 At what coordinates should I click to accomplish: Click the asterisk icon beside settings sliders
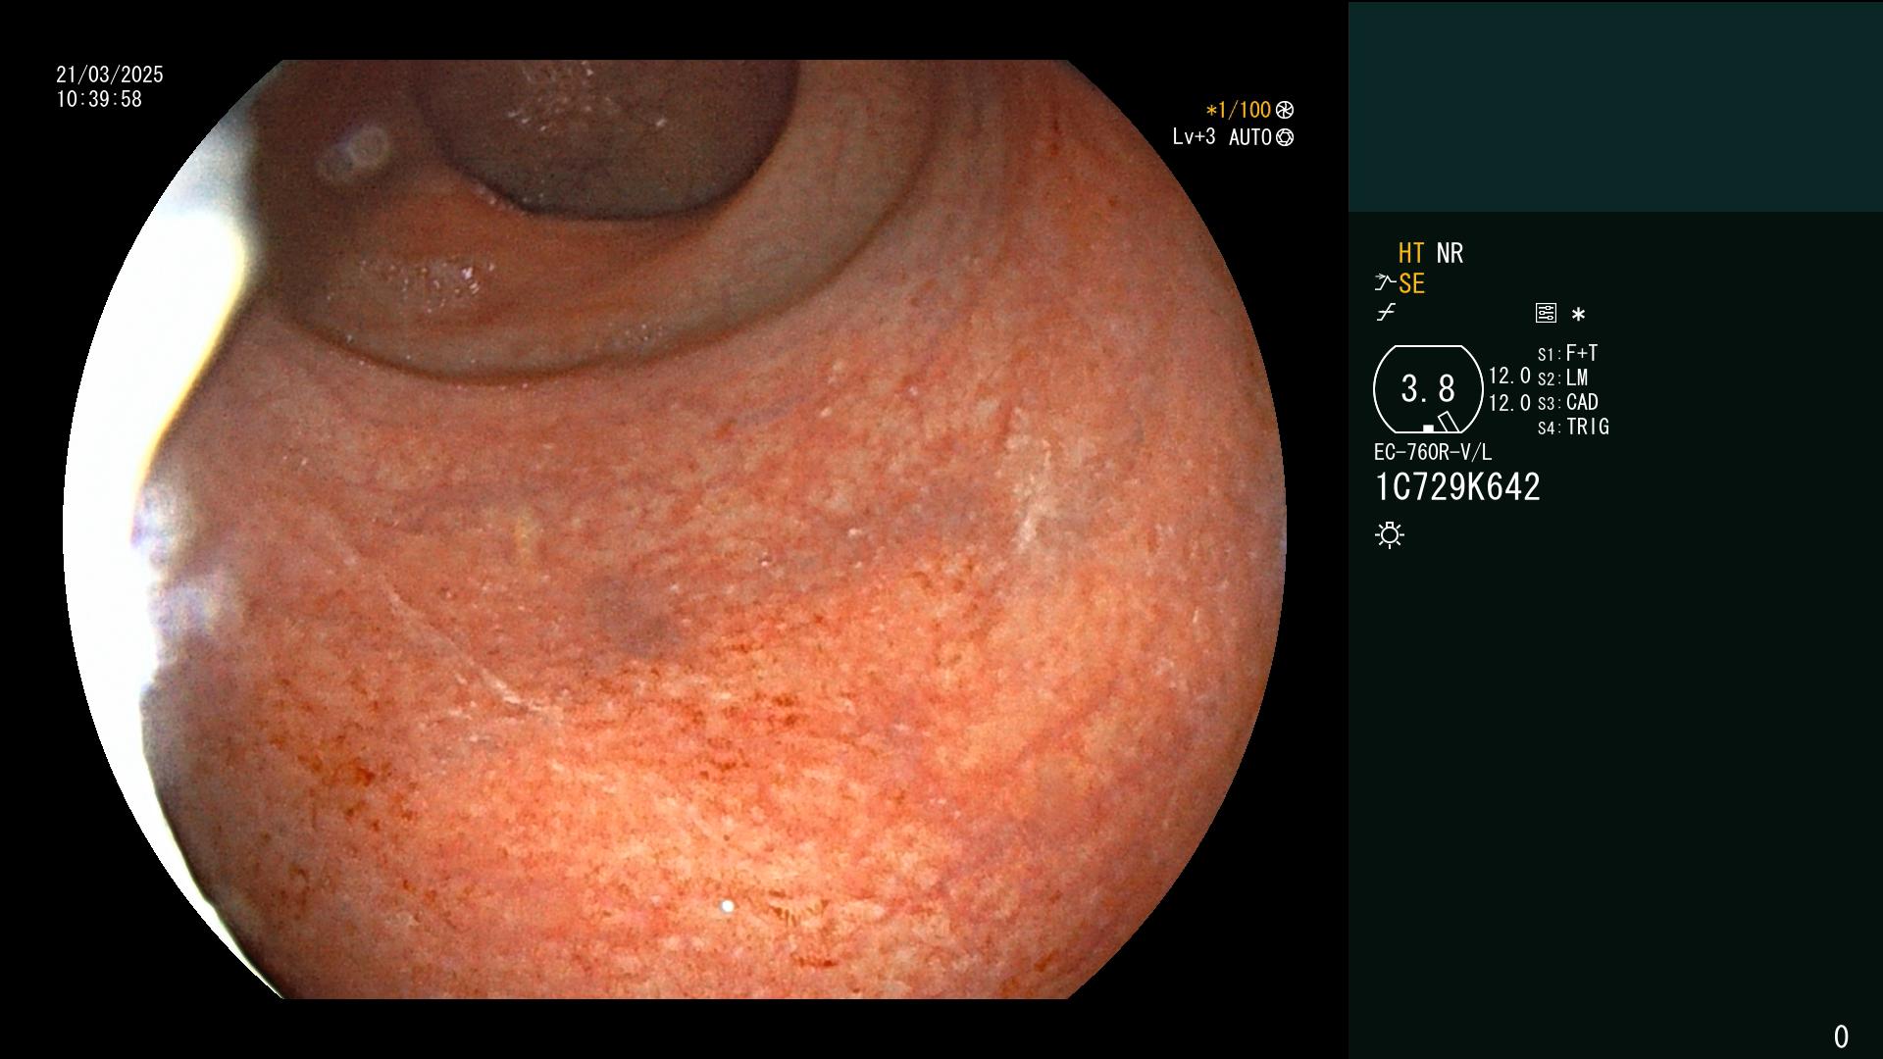1578,315
